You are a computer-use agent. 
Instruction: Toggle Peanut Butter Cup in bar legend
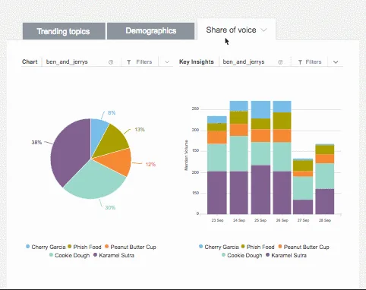coord(304,247)
